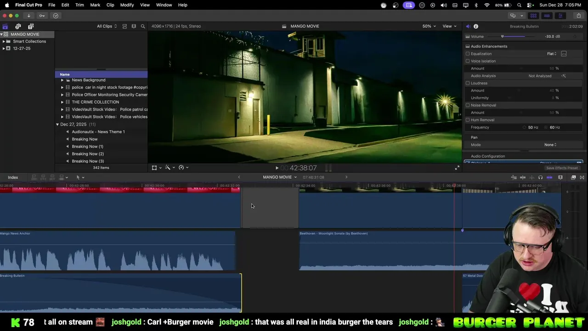This screenshot has width=588, height=331.
Task: Expand the Smart Collections folder
Action: (x=4, y=41)
